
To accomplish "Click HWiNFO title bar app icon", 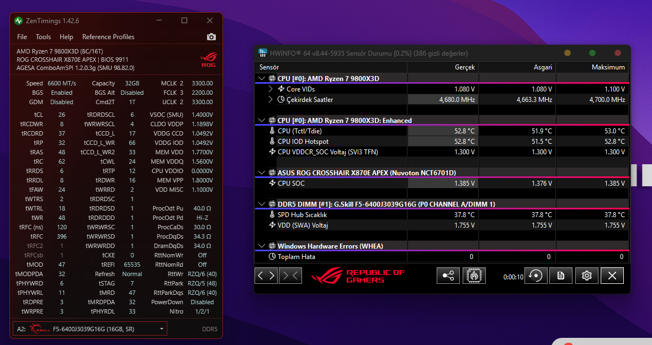I will coord(263,53).
